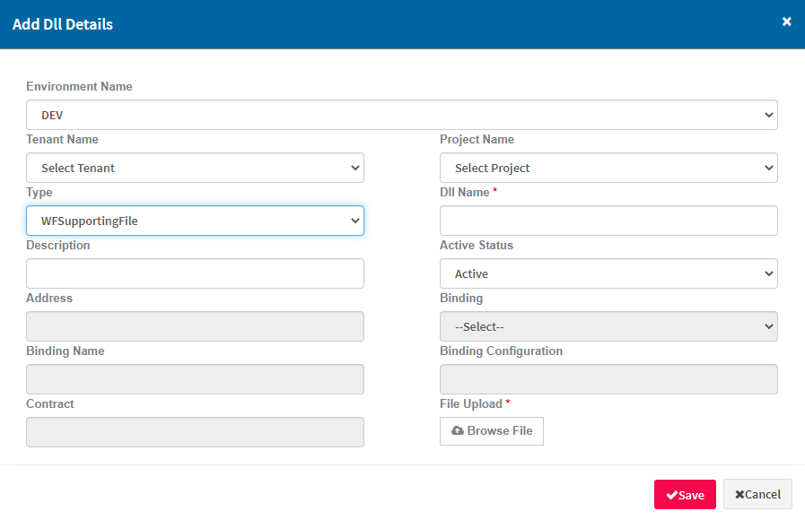Click the dropdown arrow on Project Name

(x=767, y=168)
